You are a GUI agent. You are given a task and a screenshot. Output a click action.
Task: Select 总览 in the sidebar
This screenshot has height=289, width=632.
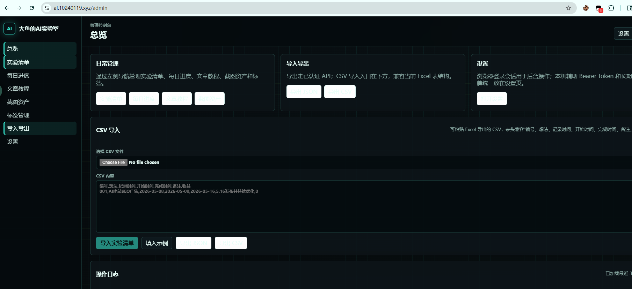pyautogui.click(x=40, y=49)
